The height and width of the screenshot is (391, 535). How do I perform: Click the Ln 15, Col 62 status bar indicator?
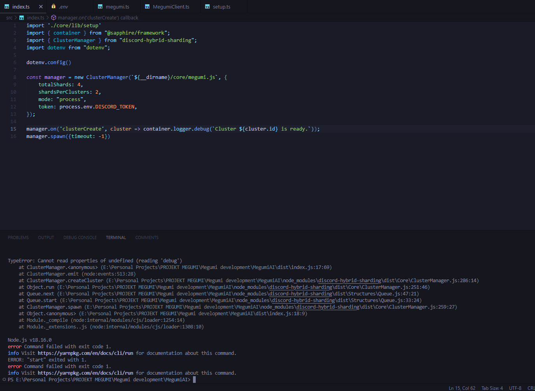(x=461, y=388)
